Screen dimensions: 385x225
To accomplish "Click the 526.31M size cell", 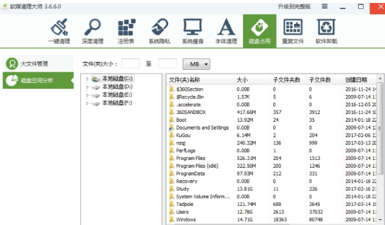I will point(246,158).
